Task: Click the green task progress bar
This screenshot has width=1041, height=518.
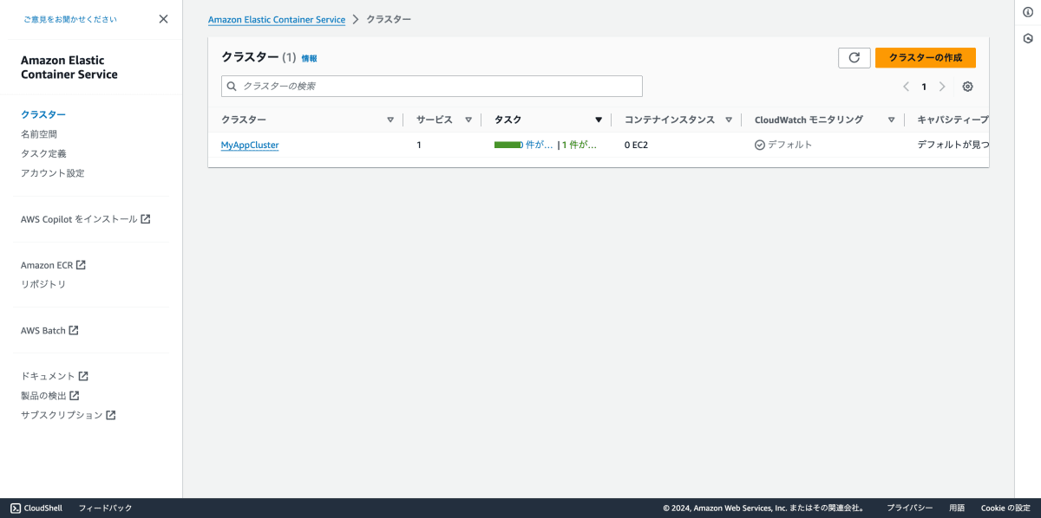Action: click(x=508, y=145)
